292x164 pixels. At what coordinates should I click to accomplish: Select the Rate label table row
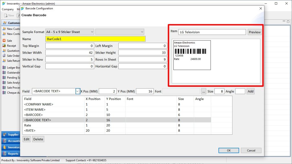click(x=117, y=125)
